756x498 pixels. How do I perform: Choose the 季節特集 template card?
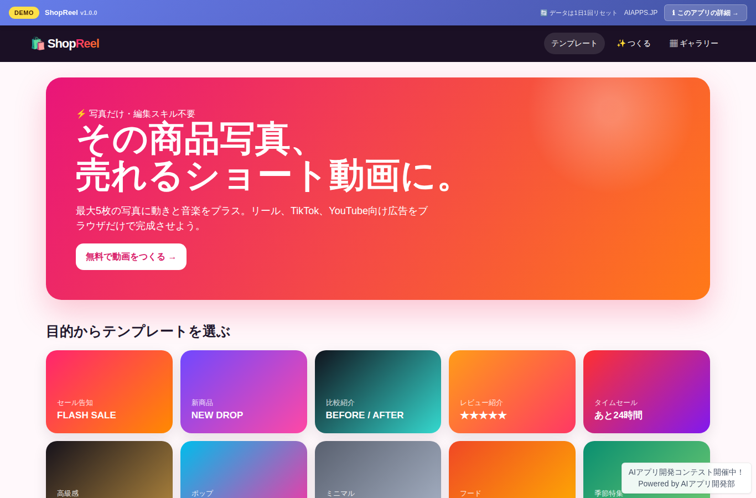[602, 469]
